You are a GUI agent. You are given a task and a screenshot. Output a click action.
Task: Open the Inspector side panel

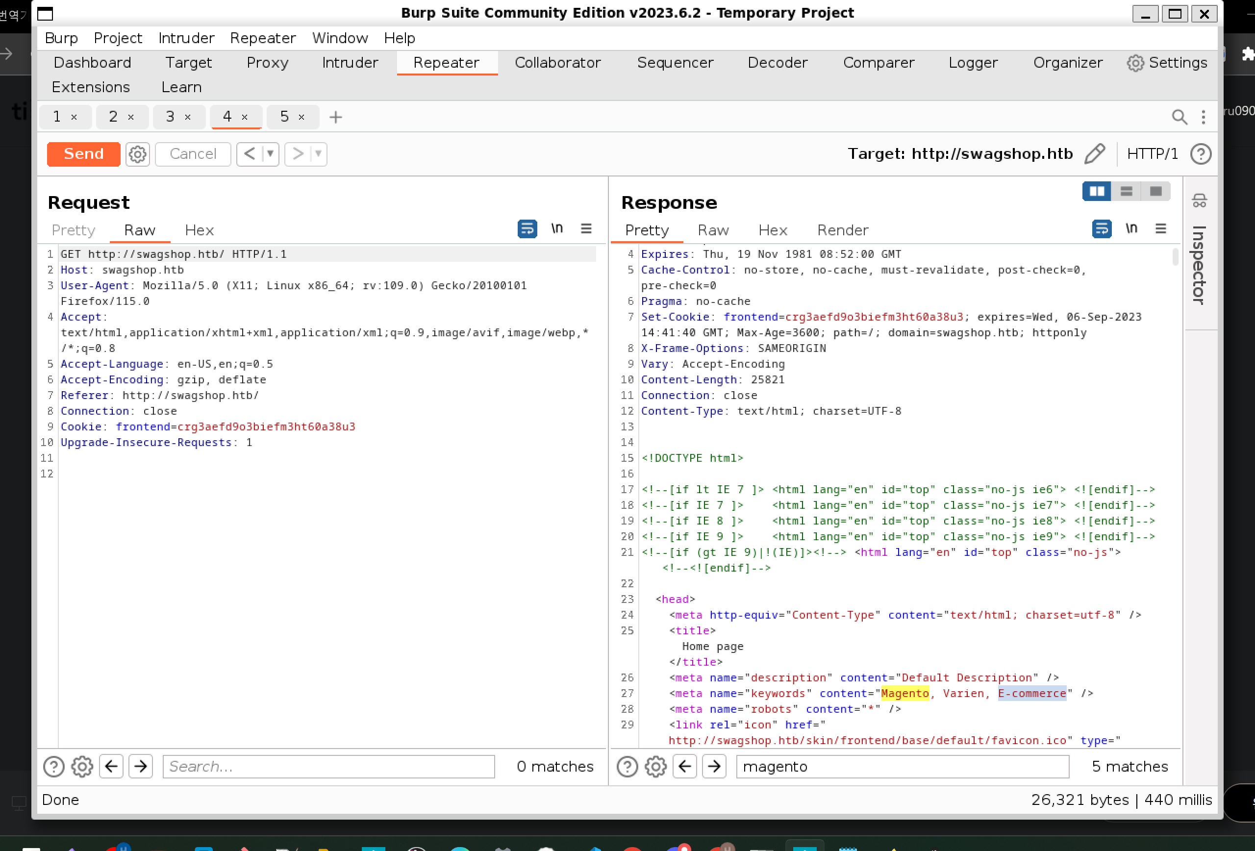(x=1200, y=265)
